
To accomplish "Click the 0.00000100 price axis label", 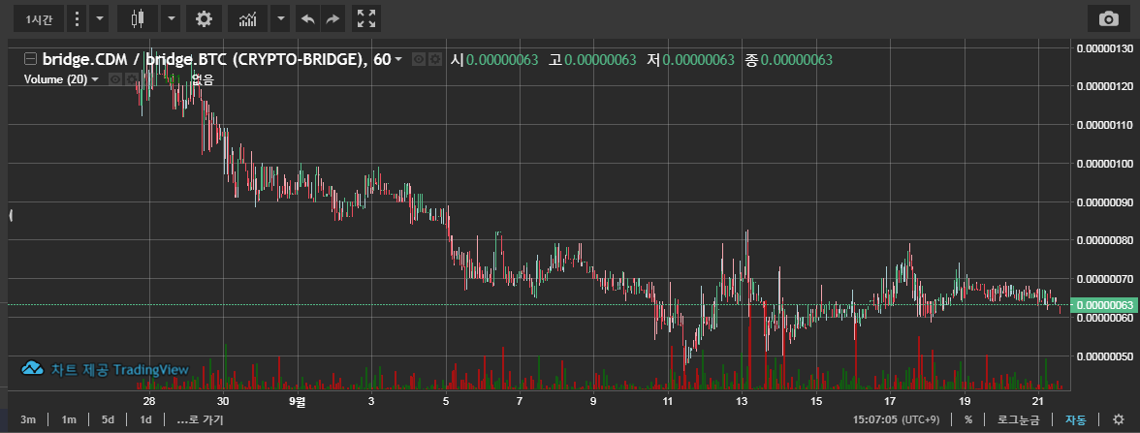I will 1103,163.
